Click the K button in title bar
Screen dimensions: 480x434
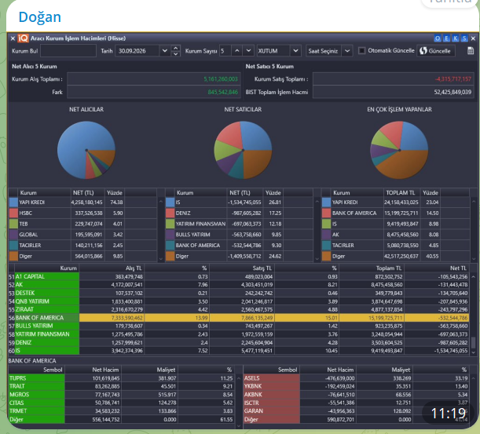[x=455, y=38]
